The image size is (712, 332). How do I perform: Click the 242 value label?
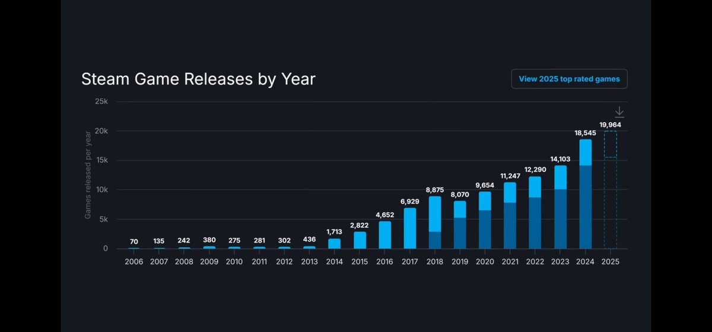coord(185,241)
